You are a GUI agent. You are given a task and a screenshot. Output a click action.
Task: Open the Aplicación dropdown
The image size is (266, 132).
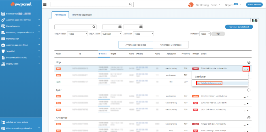point(143,34)
